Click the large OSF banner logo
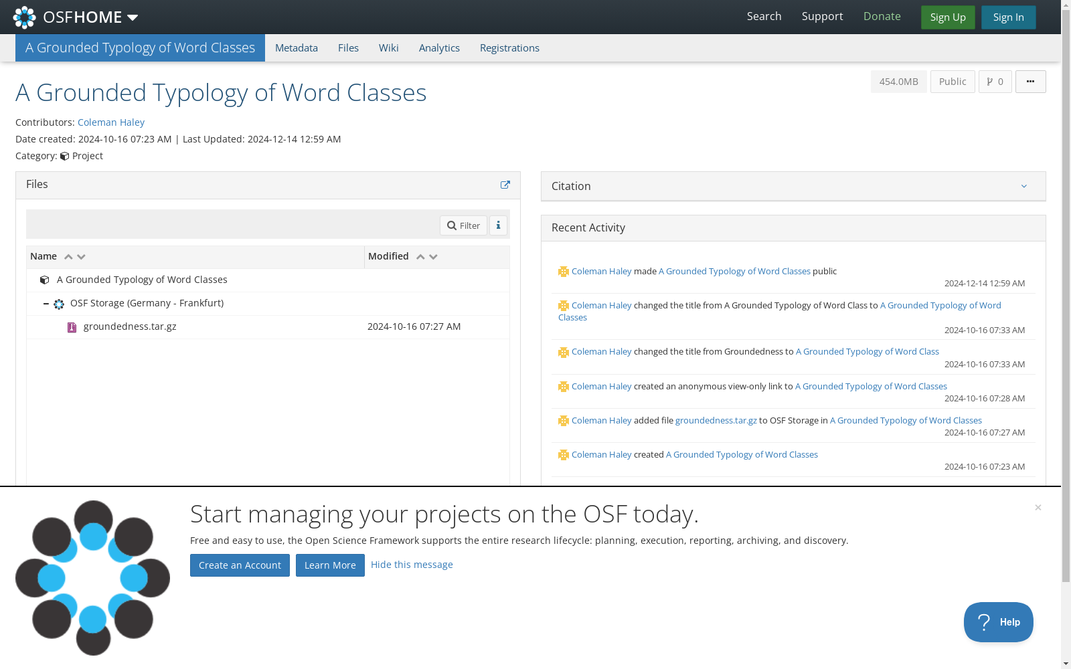1071x669 pixels. (x=92, y=578)
